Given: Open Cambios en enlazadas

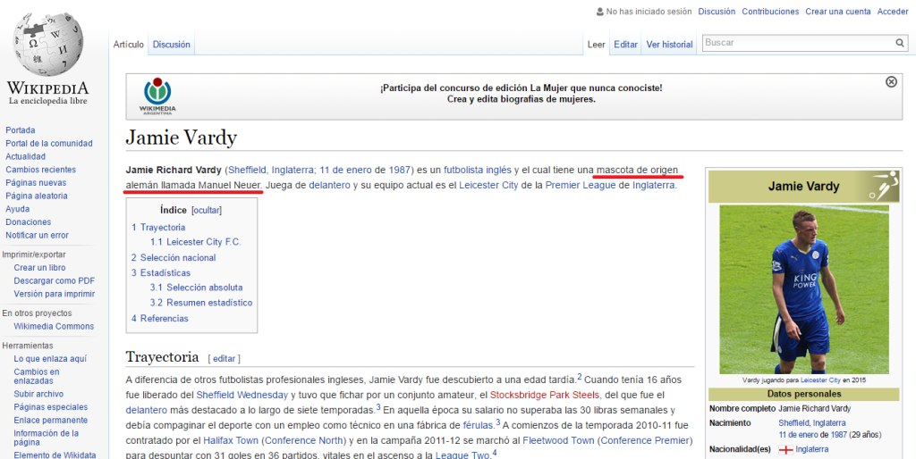Looking at the screenshot, I should (x=37, y=376).
